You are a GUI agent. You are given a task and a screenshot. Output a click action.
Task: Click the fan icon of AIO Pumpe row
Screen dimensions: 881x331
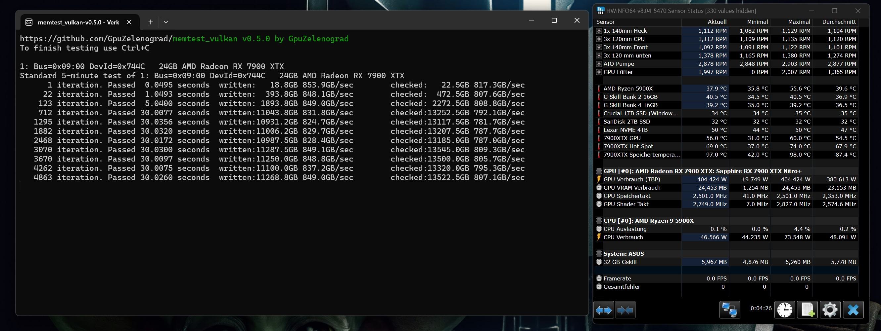point(599,64)
